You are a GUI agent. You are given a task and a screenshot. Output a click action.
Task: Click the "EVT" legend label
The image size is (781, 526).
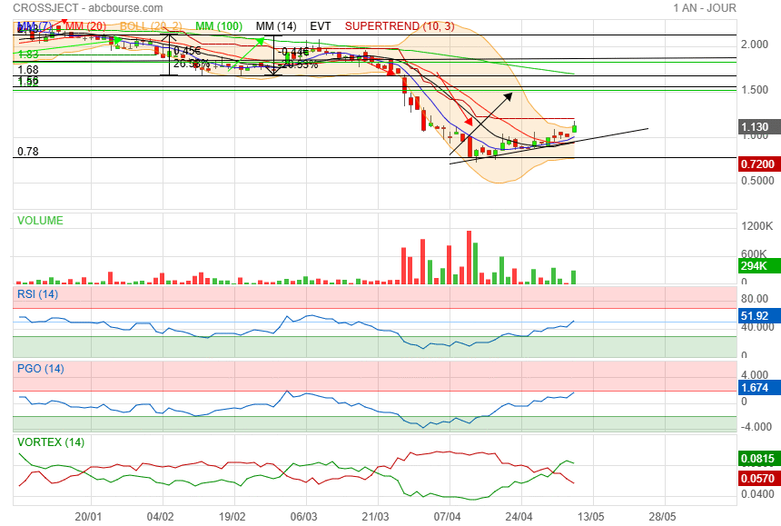click(321, 26)
